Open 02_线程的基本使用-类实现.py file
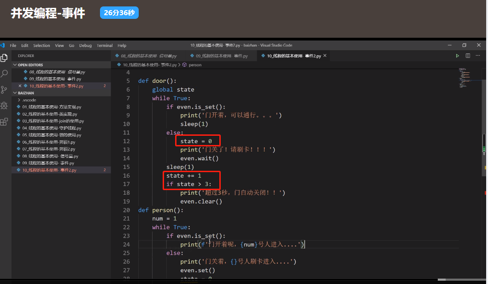 coord(61,114)
